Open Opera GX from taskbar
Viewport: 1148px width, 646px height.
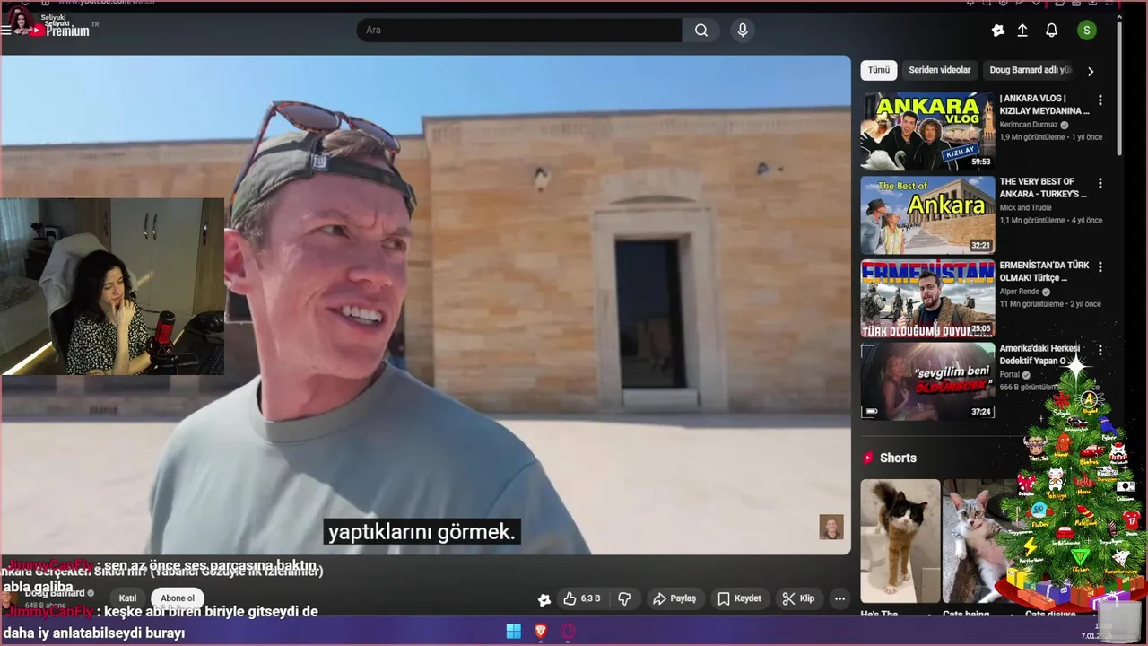(x=568, y=632)
